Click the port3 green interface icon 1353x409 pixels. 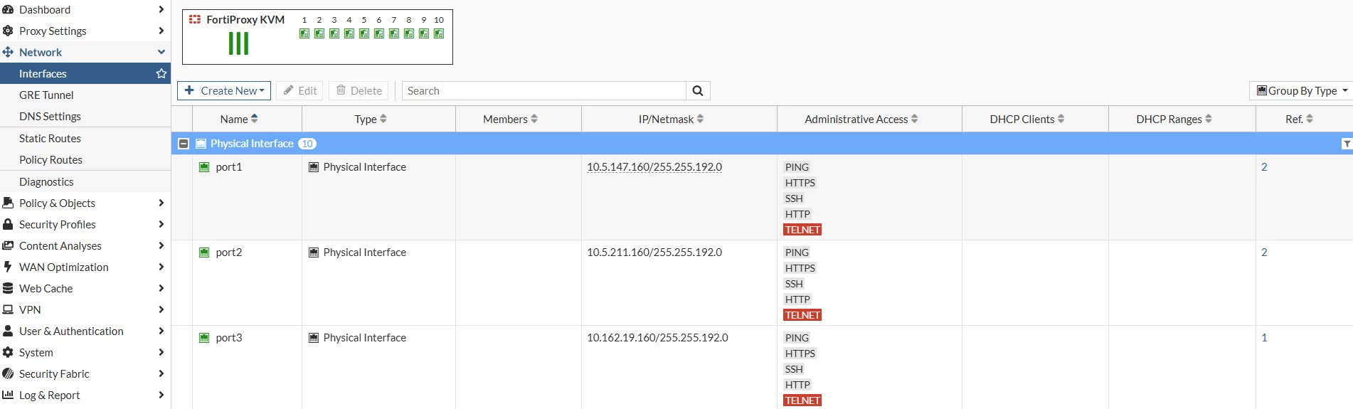(204, 338)
